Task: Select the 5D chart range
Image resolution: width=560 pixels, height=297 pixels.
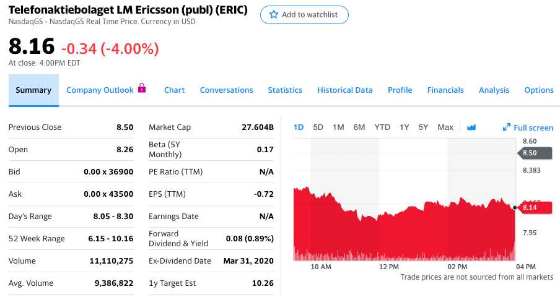Action: pyautogui.click(x=318, y=127)
